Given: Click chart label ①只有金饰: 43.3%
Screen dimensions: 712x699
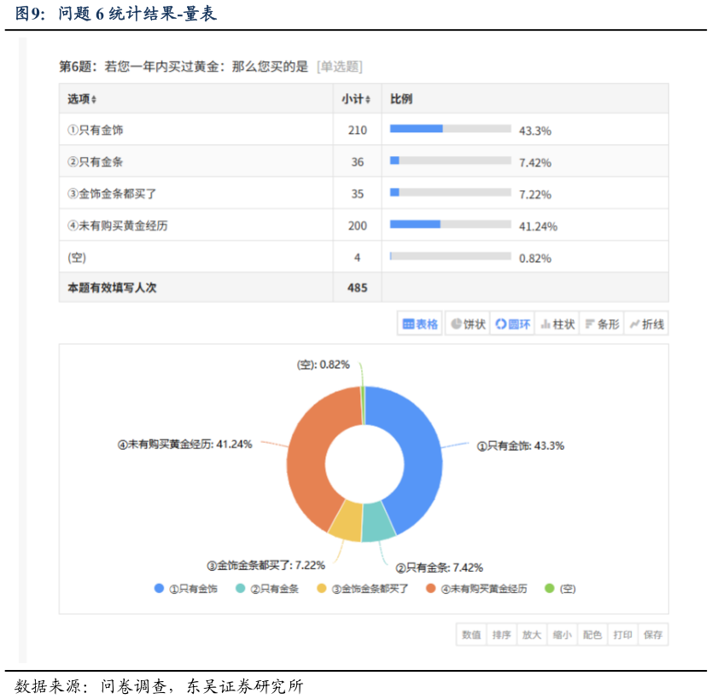Looking at the screenshot, I should click(x=521, y=446).
